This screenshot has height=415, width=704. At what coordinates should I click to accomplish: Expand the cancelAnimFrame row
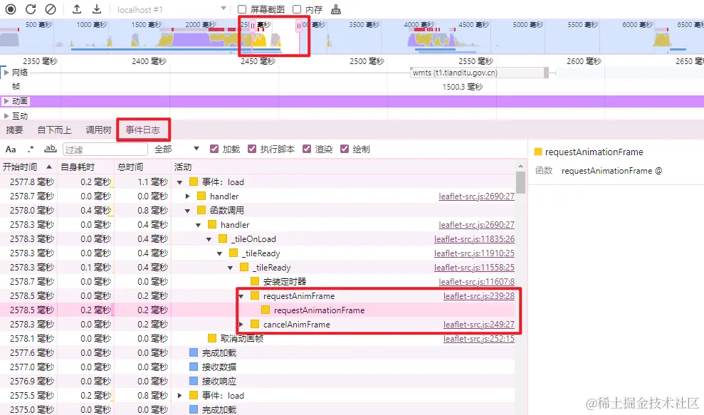[241, 325]
